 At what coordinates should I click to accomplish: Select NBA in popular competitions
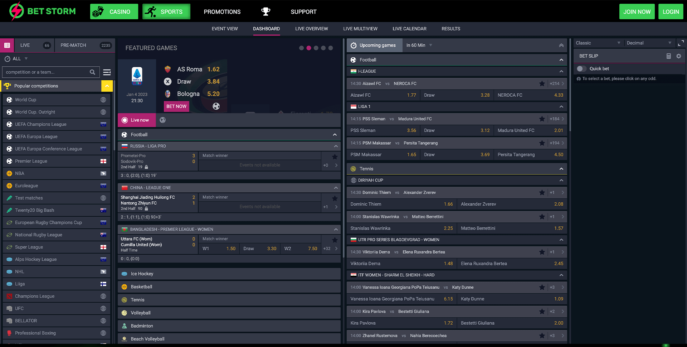click(x=57, y=173)
